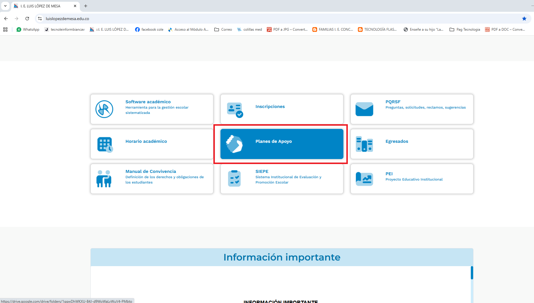Bookmark star icon in address bar
The height and width of the screenshot is (303, 534).
pyautogui.click(x=524, y=19)
